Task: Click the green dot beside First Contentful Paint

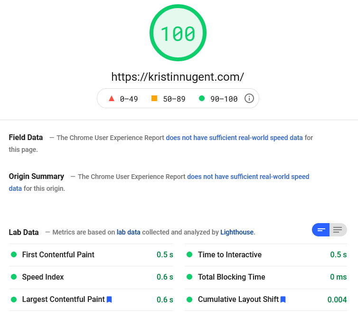Action: coord(14,255)
